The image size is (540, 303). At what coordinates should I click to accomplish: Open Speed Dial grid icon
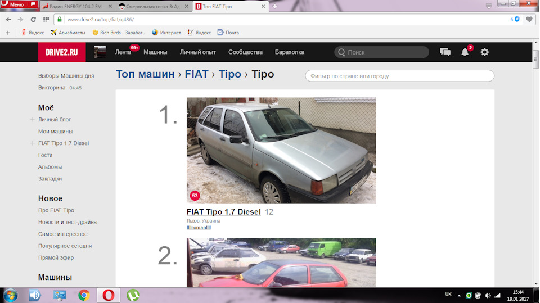(46, 20)
